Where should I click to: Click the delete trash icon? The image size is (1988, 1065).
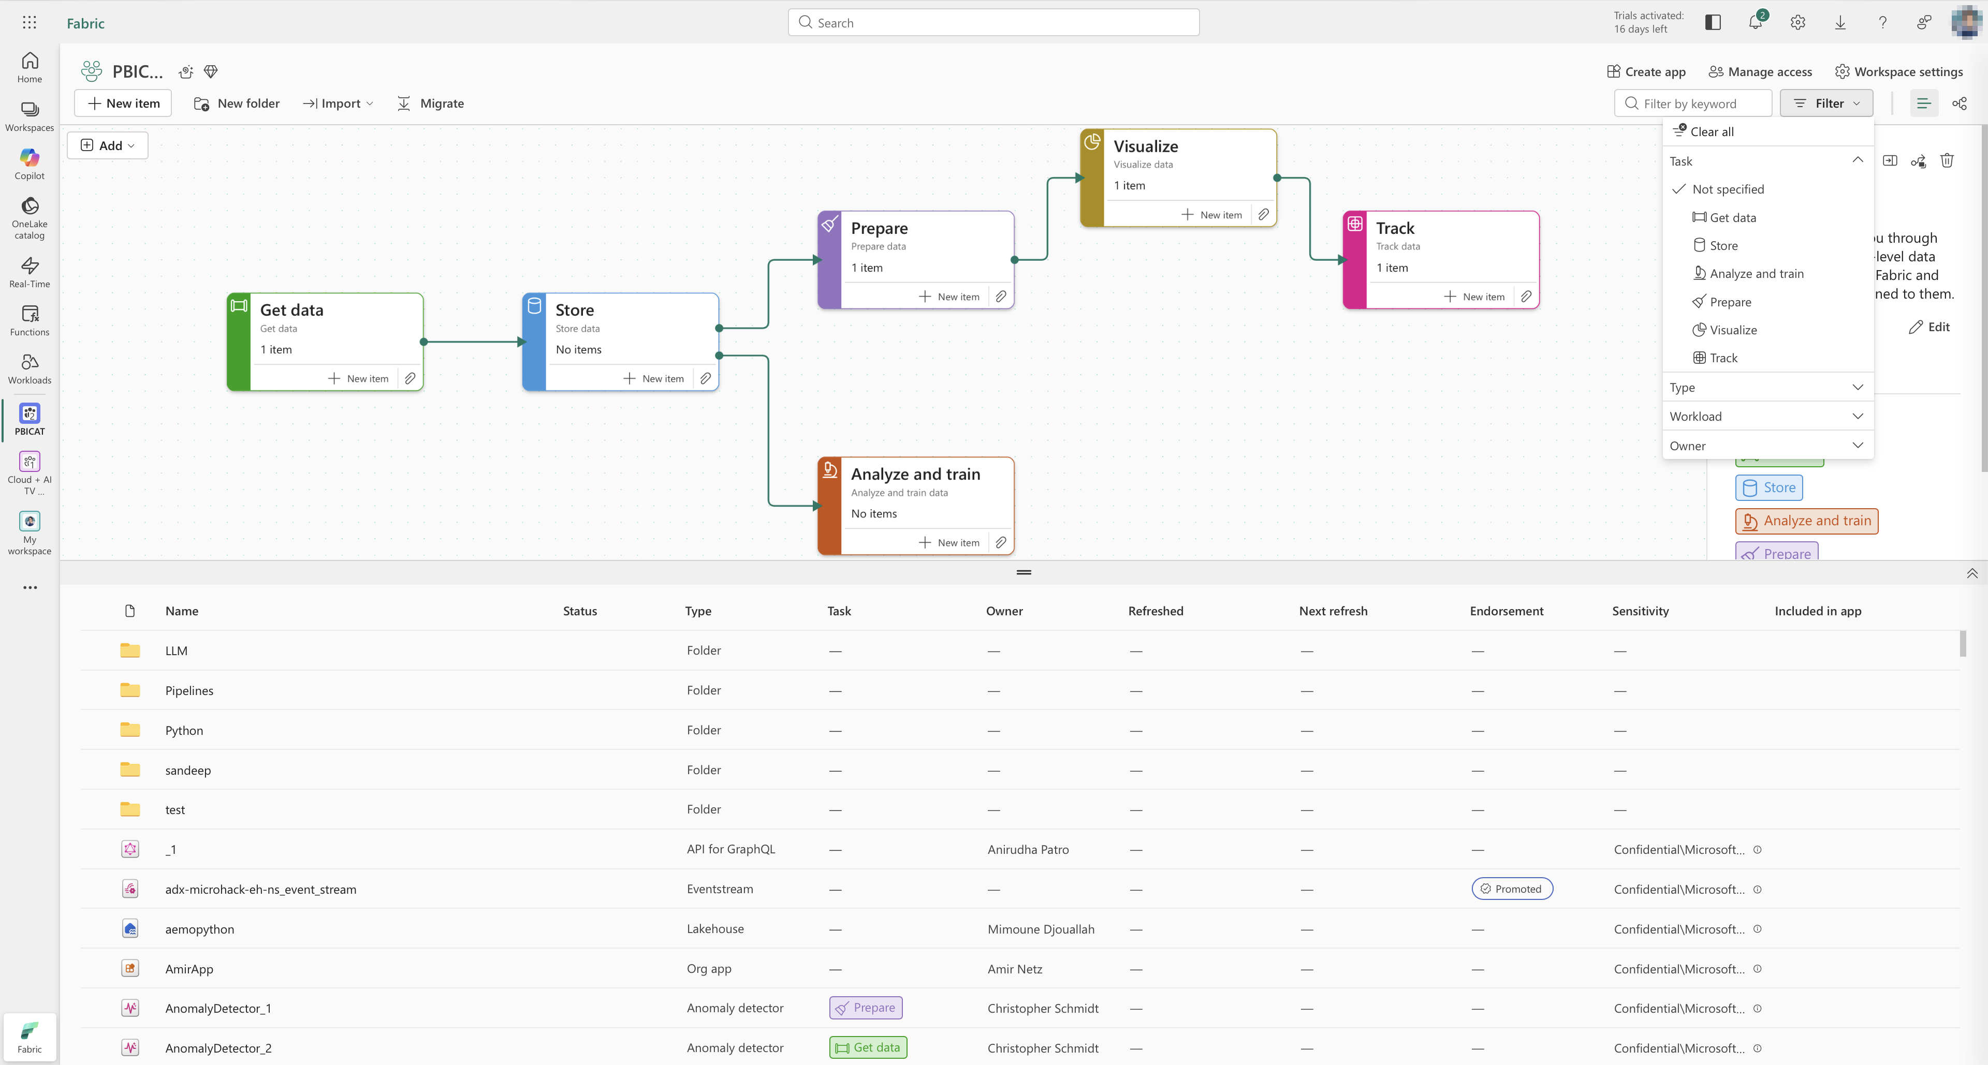pos(1947,160)
